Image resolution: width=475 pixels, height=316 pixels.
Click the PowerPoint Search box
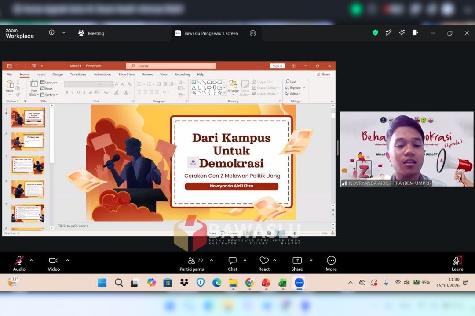(x=171, y=66)
